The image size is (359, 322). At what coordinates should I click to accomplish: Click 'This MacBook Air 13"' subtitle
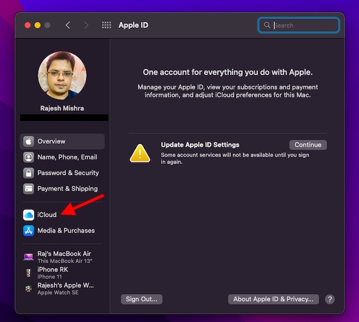tap(65, 261)
